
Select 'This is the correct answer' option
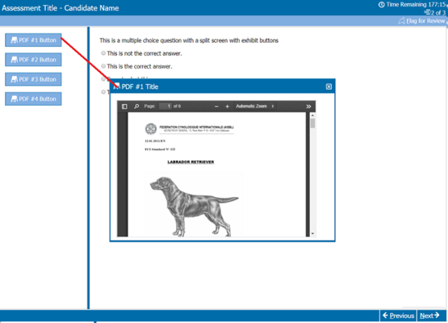point(103,66)
